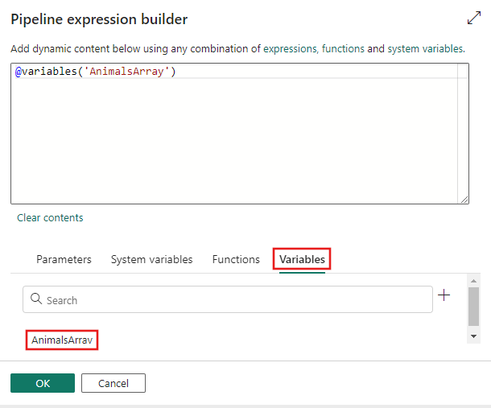This screenshot has height=408, width=491.
Task: Click the magnifier icon in the search box
Action: (x=36, y=299)
